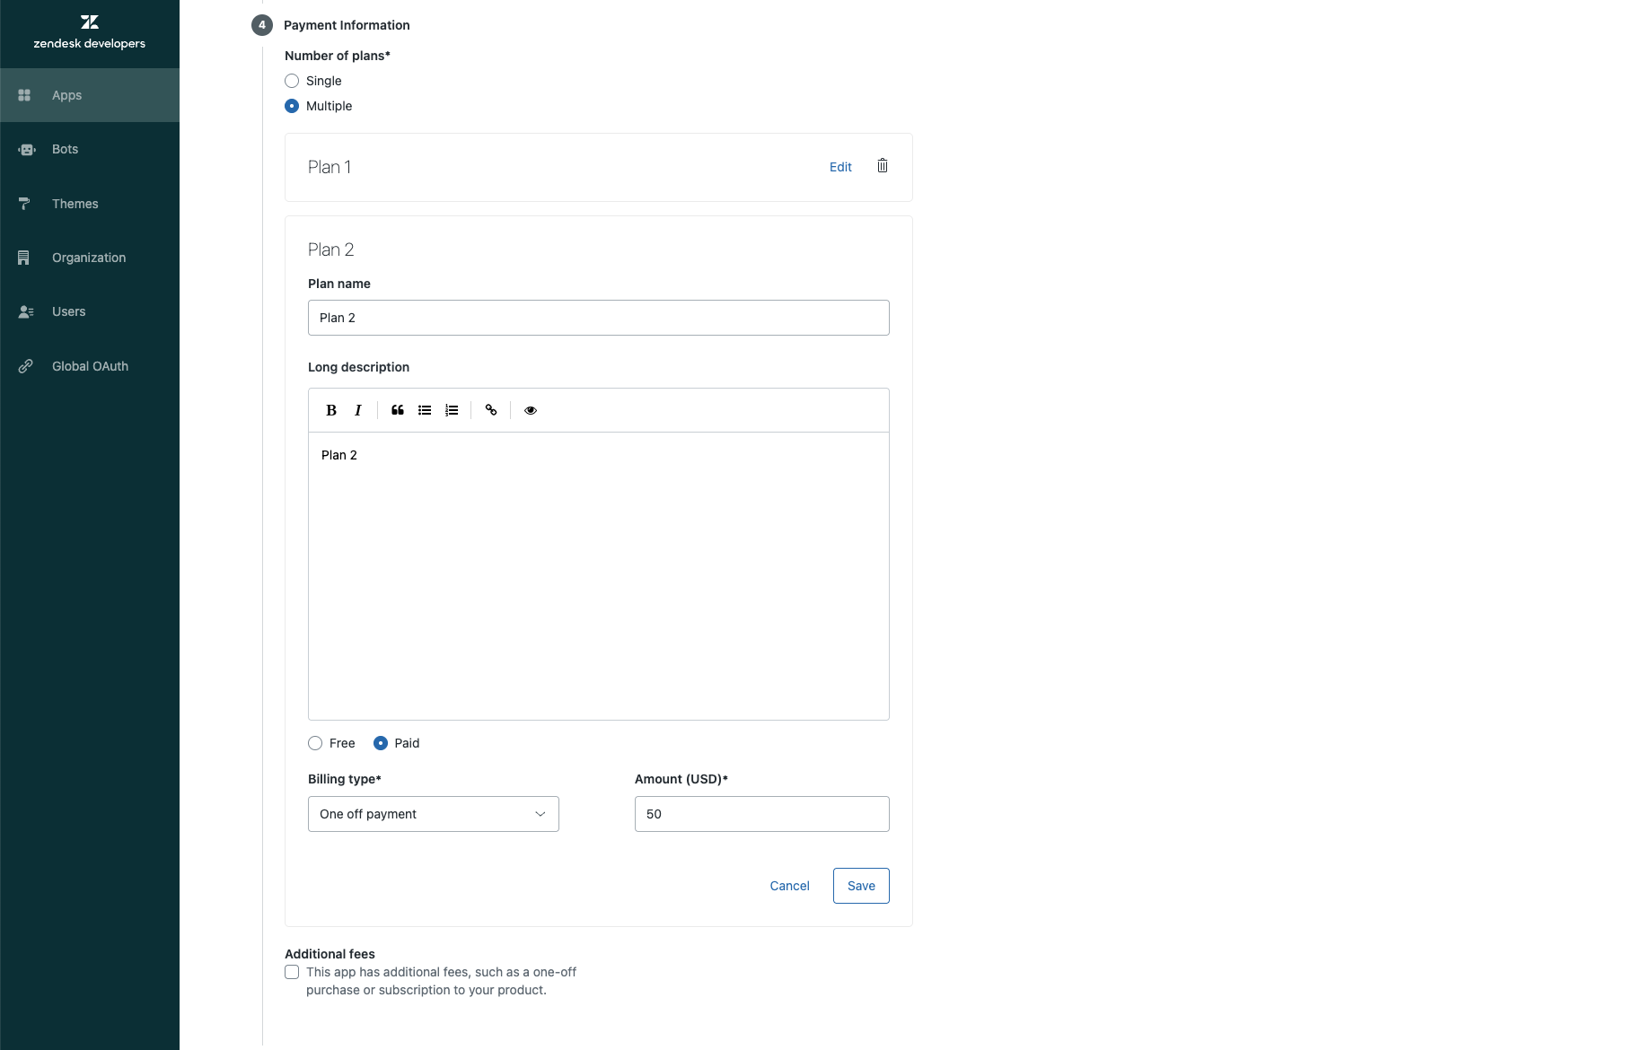The image size is (1626, 1050).
Task: Open the Billing type dropdown
Action: click(x=434, y=814)
